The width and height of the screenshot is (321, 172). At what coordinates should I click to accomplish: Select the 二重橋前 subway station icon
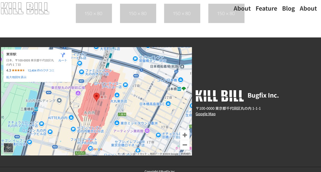click(36, 109)
